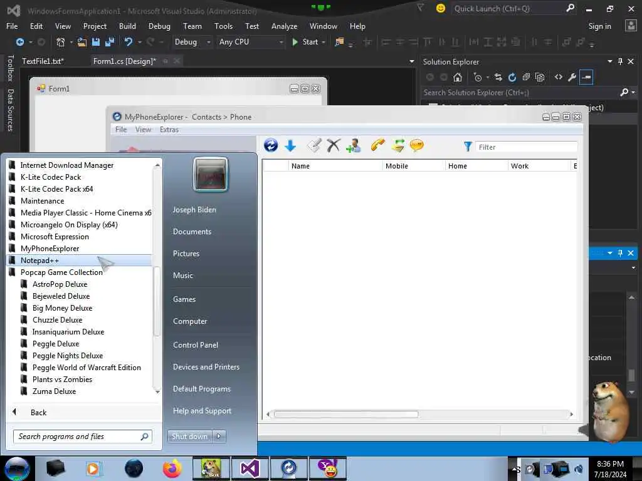The width and height of the screenshot is (642, 481).
Task: Switch to the Form1.cs [Design] tab
Action: 125,61
